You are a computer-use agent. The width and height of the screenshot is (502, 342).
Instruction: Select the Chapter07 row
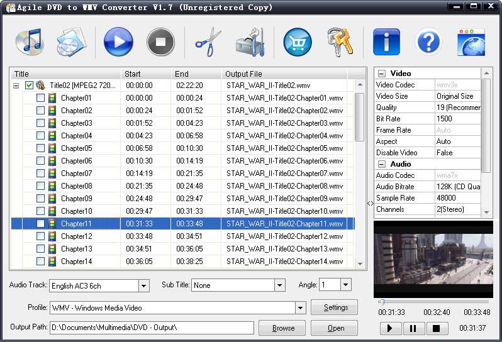pos(183,174)
